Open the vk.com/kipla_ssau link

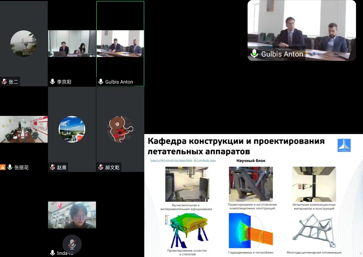(204, 160)
